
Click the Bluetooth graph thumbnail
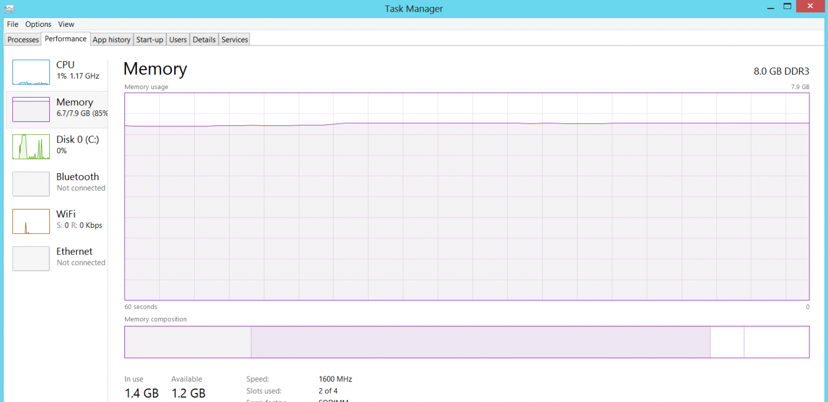coord(31,184)
